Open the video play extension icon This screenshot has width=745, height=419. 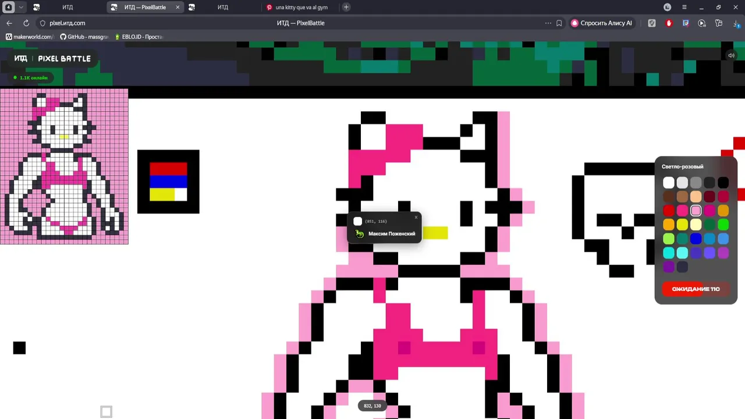[702, 23]
